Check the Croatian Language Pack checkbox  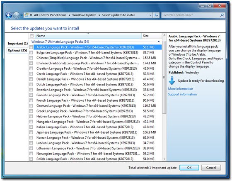[31, 68]
